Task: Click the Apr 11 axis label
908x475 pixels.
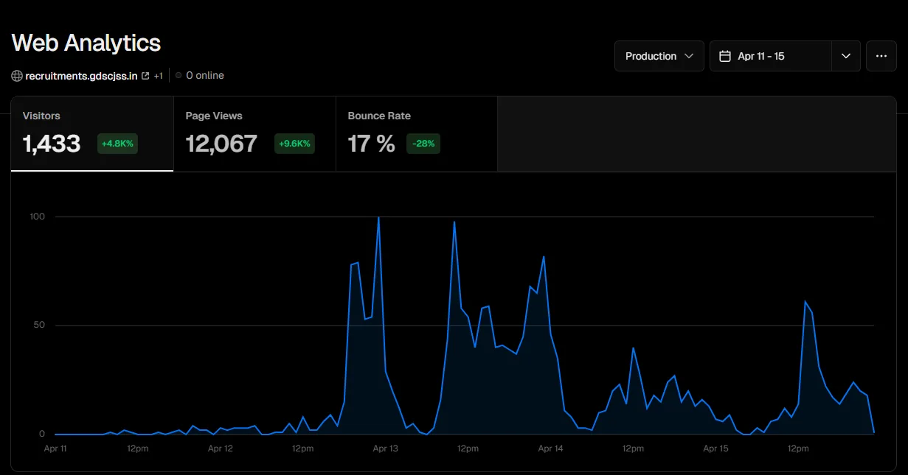Action: click(55, 448)
